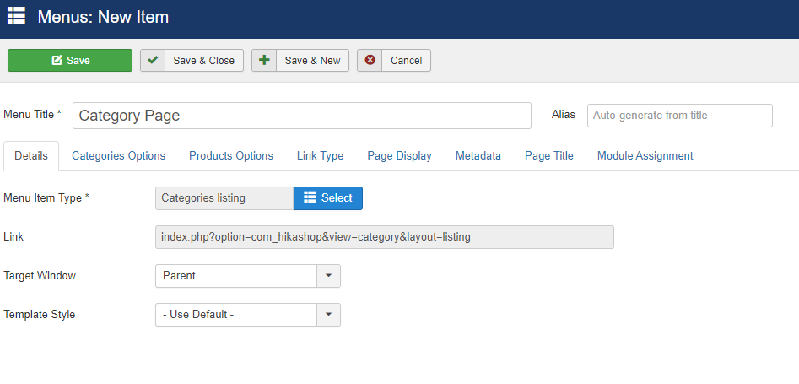Open the '- Use Default -' template selector
Screen dimensions: 799x384
pyautogui.click(x=248, y=315)
